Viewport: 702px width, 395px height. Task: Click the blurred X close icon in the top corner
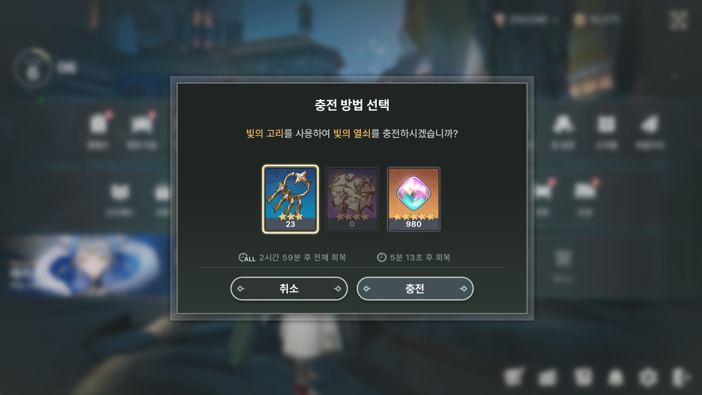679,20
